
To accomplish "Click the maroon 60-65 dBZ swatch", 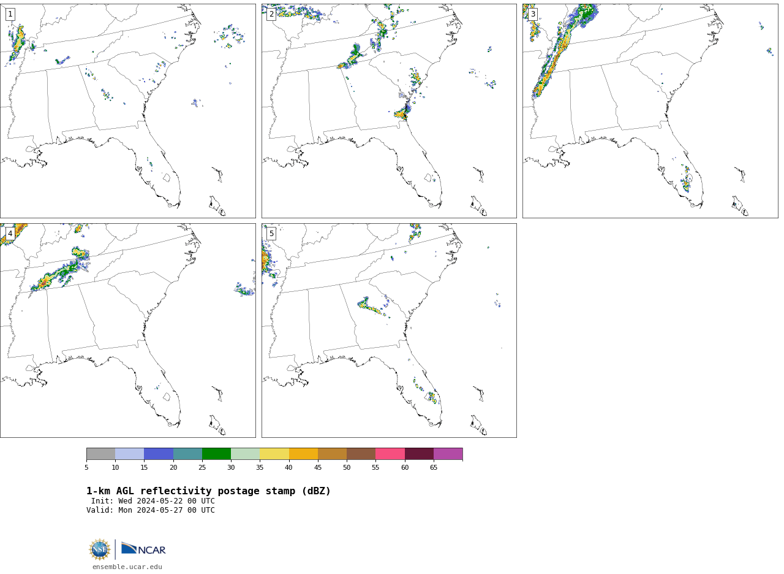I will [x=420, y=454].
